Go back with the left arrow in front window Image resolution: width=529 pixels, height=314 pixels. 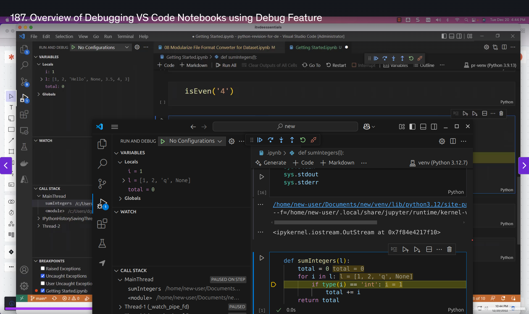tap(193, 127)
